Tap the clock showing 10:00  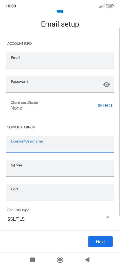pos(11,6)
